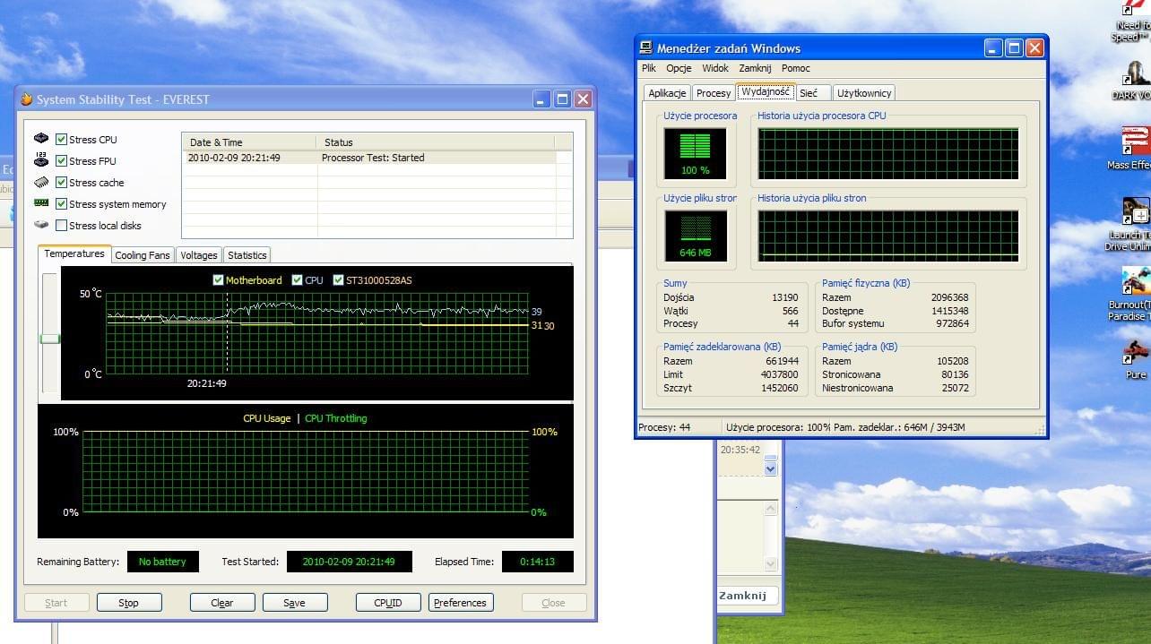Open Launch Test Drive Unlimited shortcut
The width and height of the screenshot is (1151, 644).
1135,212
